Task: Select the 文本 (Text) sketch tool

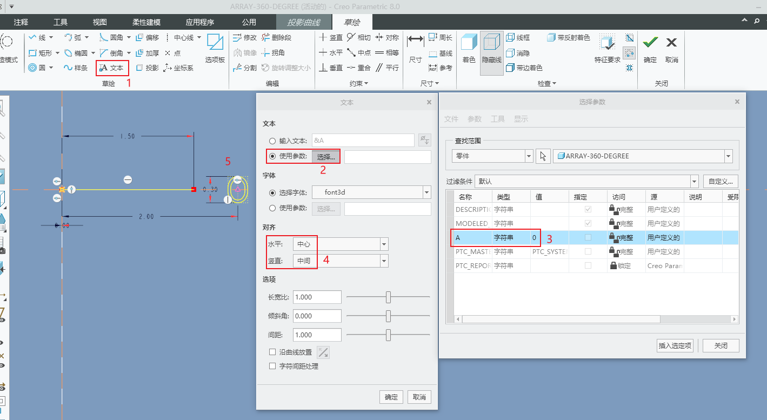Action: pyautogui.click(x=112, y=68)
